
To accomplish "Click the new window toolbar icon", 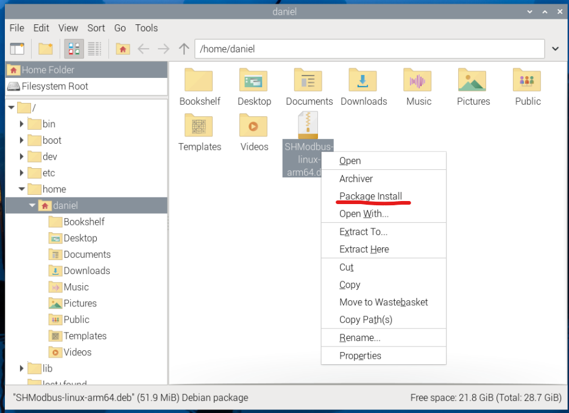I will pyautogui.click(x=17, y=49).
